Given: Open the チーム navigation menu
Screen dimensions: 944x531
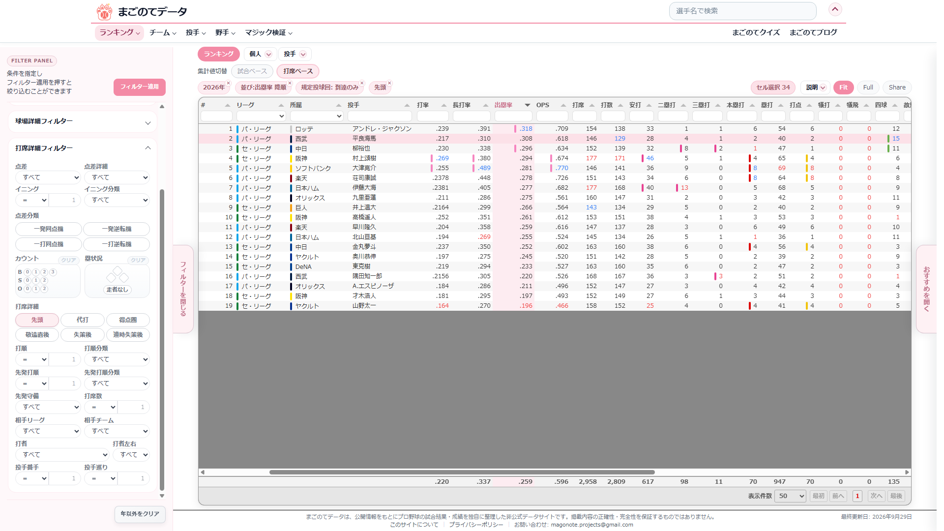Looking at the screenshot, I should coord(163,32).
